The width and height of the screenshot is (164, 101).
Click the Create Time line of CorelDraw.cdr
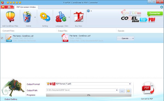pyautogui.click(x=23, y=38)
